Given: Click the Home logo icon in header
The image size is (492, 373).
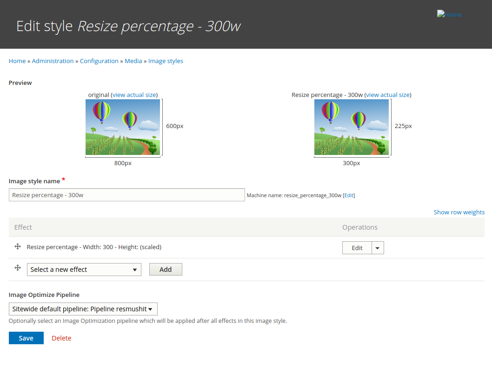Looking at the screenshot, I should (x=449, y=14).
